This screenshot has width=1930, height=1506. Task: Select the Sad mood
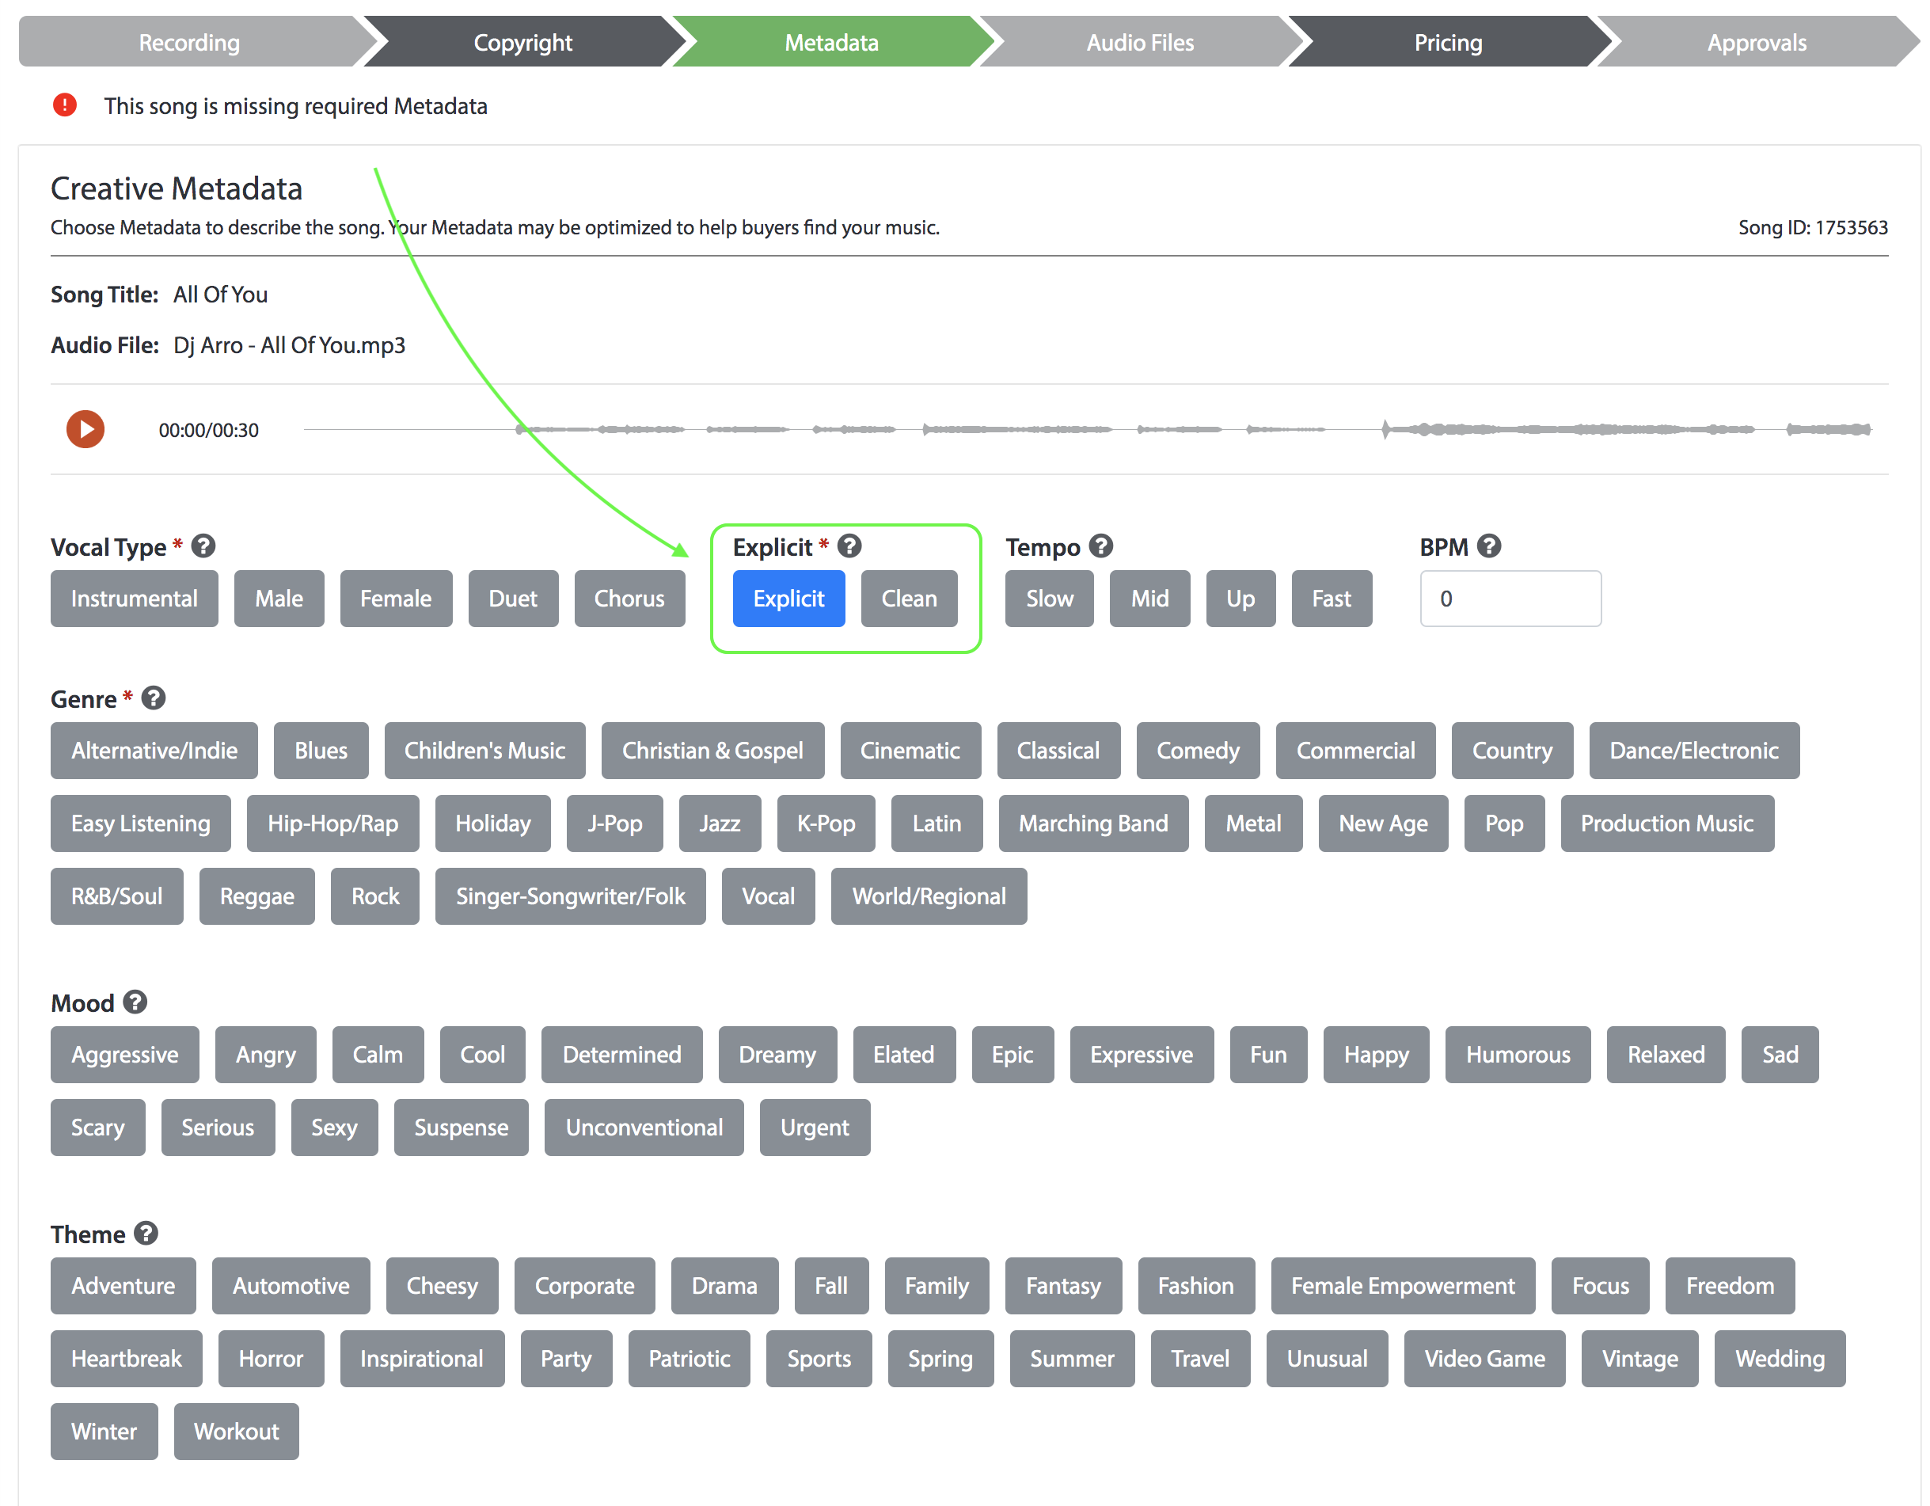click(1780, 1055)
